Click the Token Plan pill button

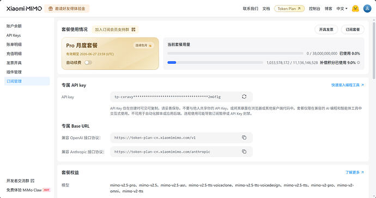tap(289, 9)
